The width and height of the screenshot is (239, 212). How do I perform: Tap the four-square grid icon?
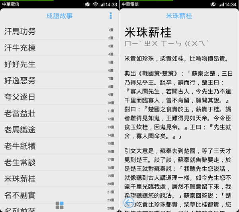point(60,205)
